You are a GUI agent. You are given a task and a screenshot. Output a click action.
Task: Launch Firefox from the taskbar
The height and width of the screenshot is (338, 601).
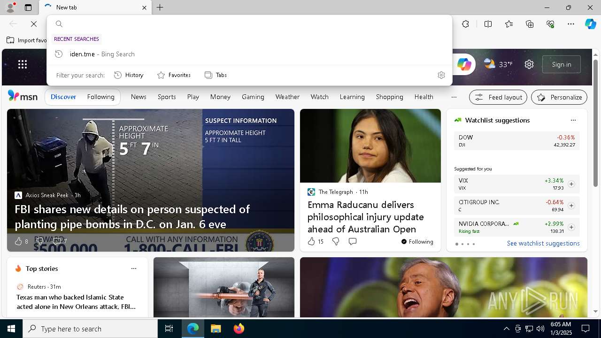pyautogui.click(x=239, y=329)
